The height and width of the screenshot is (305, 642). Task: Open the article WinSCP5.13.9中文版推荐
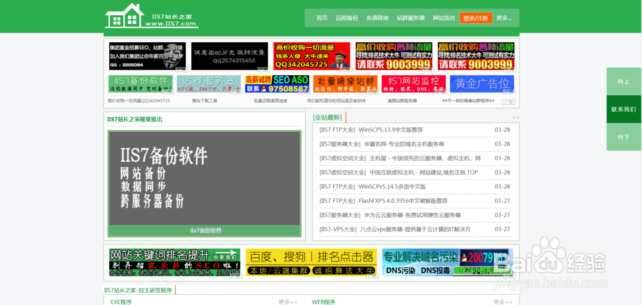[x=390, y=130]
